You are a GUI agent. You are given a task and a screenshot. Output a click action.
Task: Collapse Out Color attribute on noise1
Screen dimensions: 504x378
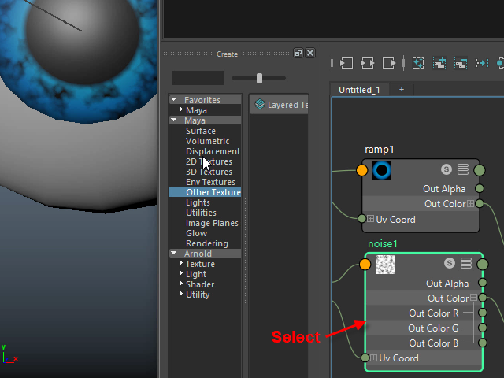tap(474, 298)
